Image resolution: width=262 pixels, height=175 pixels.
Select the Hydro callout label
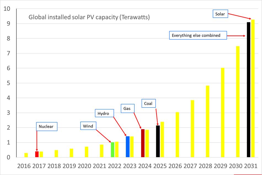click(104, 113)
